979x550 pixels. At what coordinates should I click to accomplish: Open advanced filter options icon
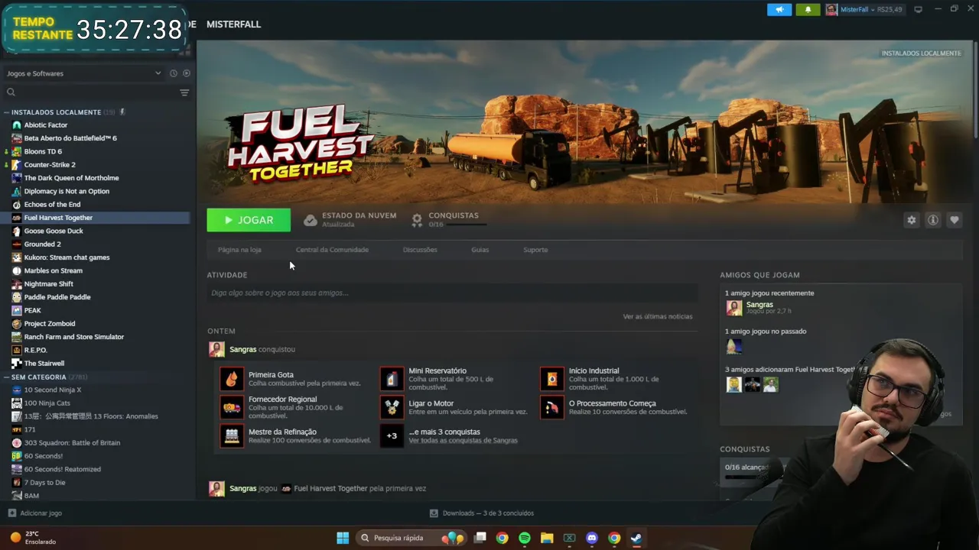pyautogui.click(x=184, y=92)
